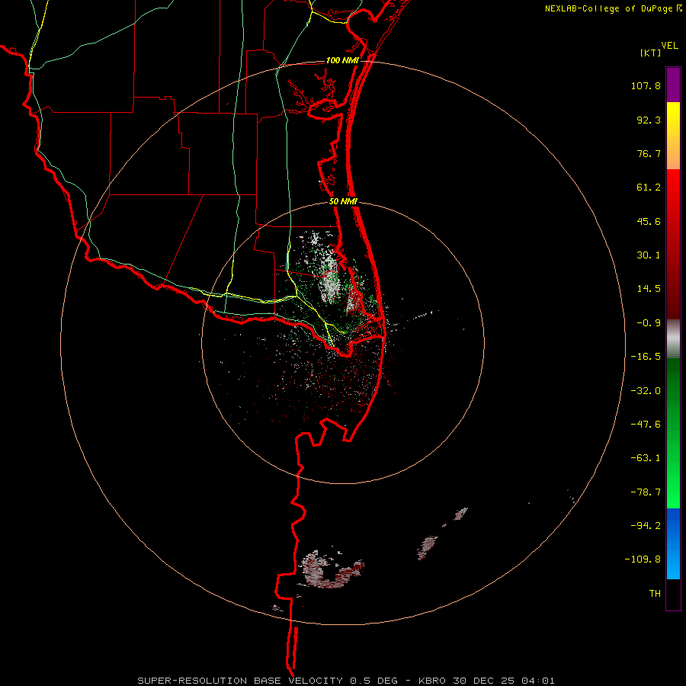Image resolution: width=686 pixels, height=686 pixels.
Task: Click the -109.8 legend value
Action: pyautogui.click(x=643, y=559)
